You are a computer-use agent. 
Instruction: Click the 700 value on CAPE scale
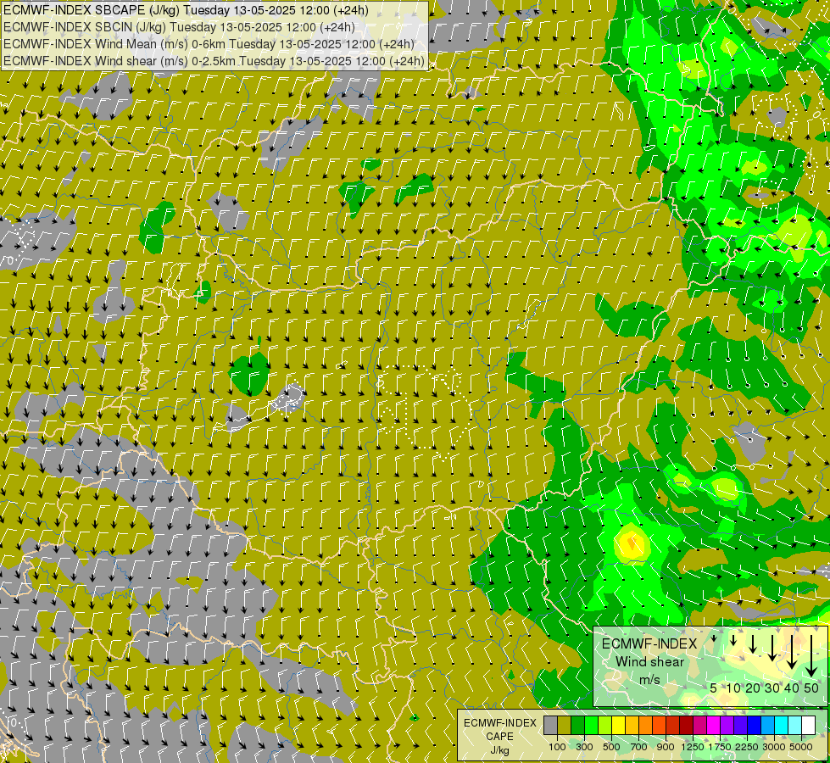coord(639,747)
